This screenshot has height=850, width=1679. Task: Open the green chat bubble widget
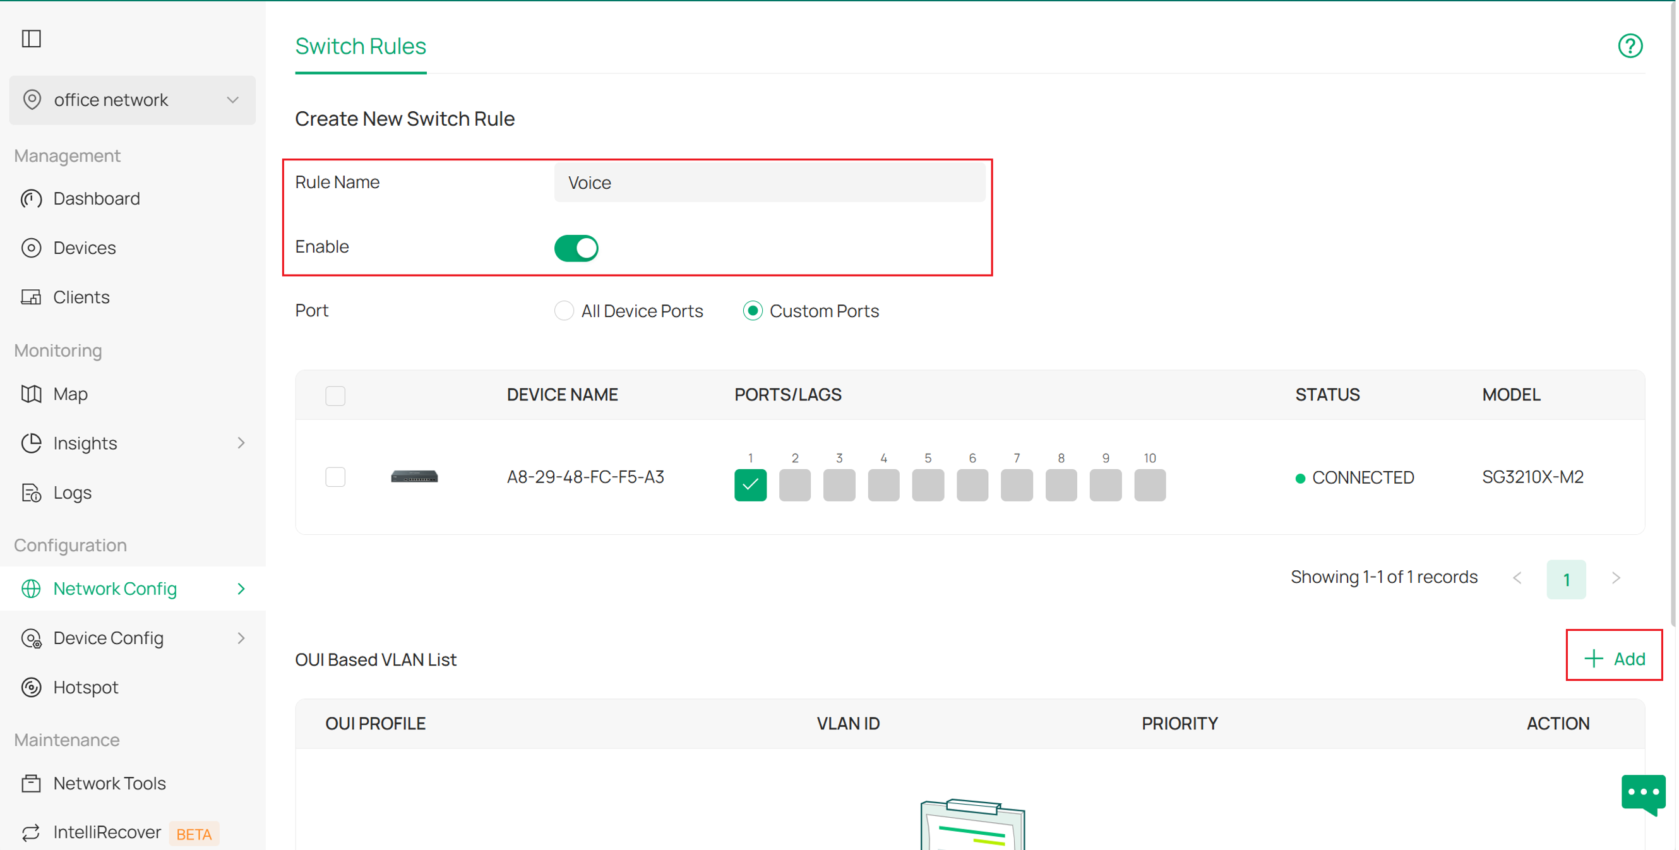pos(1643,794)
